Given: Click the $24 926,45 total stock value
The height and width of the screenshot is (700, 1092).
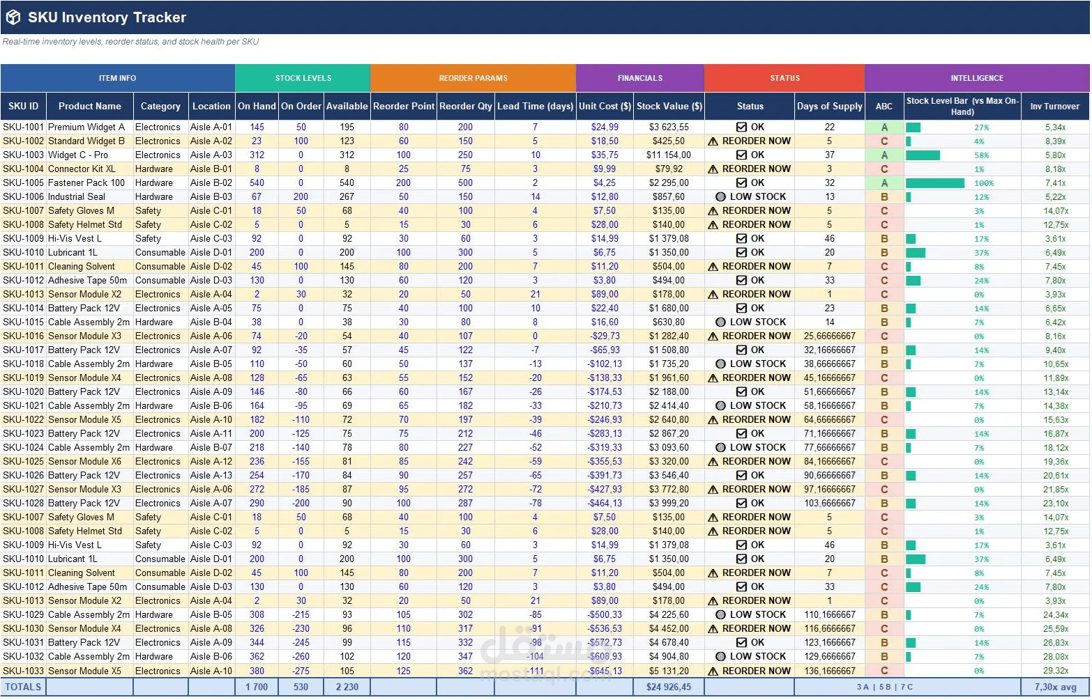Looking at the screenshot, I should pos(669,687).
